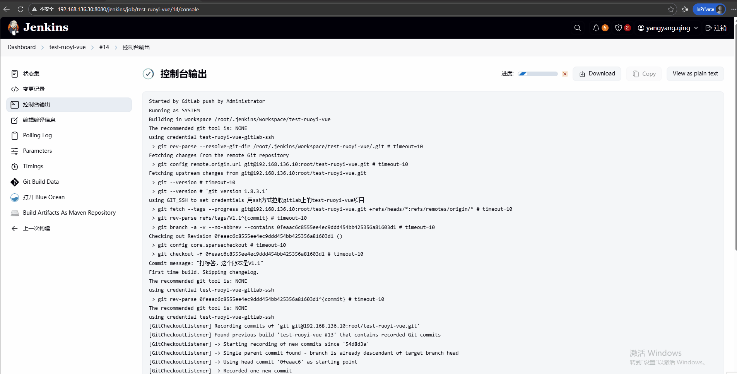The image size is (737, 374).
Task: Click the InPrivate profile badge
Action: tap(709, 9)
